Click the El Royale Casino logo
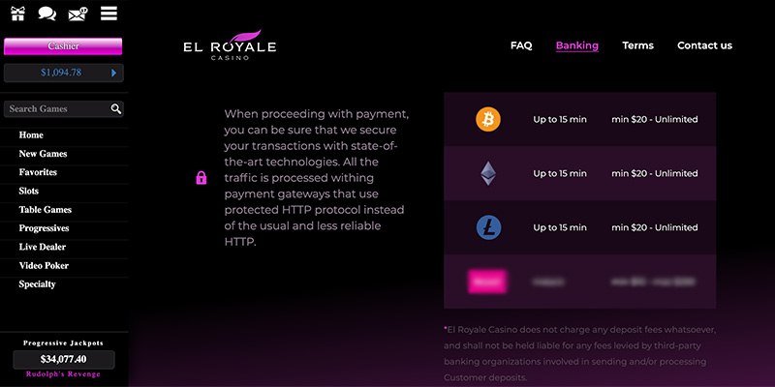Screen dimensions: 775x387 pos(230,47)
